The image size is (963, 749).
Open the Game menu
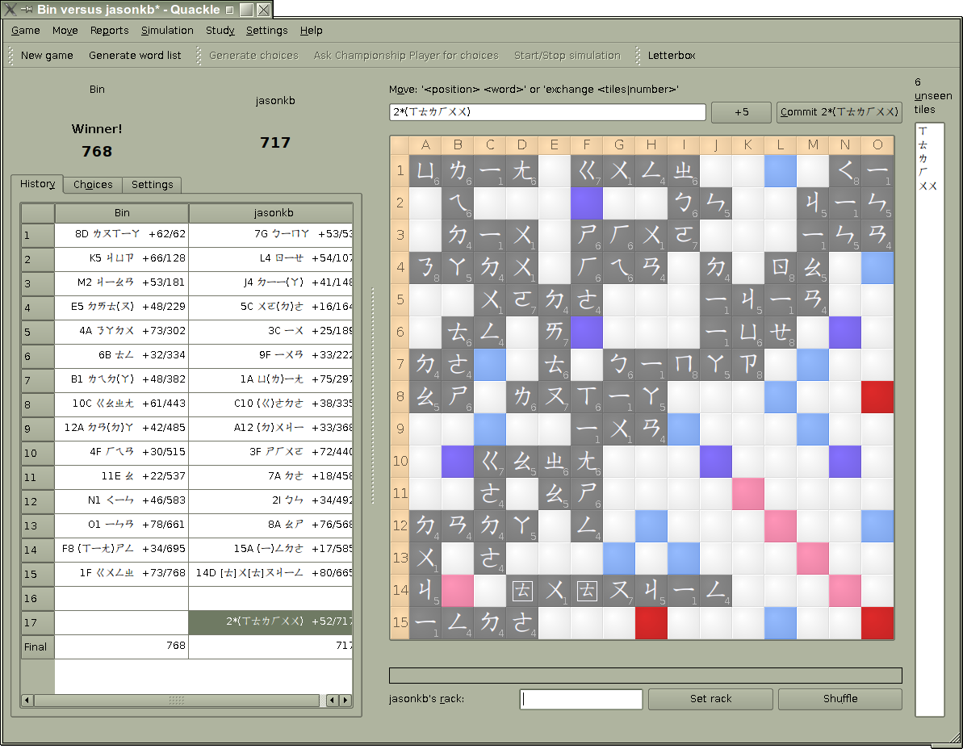pyautogui.click(x=26, y=31)
